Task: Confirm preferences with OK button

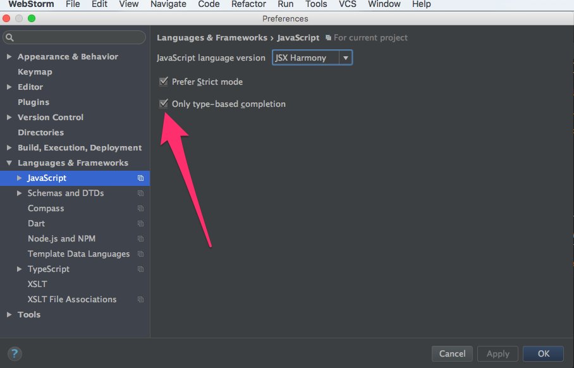Action: click(543, 353)
